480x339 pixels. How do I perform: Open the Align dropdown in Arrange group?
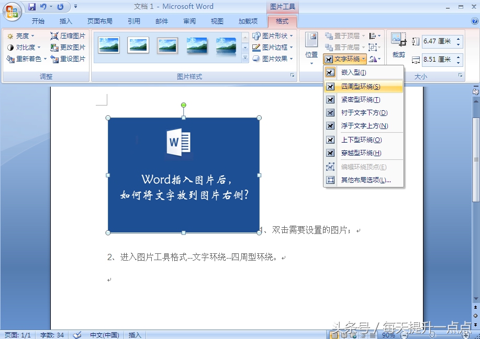click(375, 36)
